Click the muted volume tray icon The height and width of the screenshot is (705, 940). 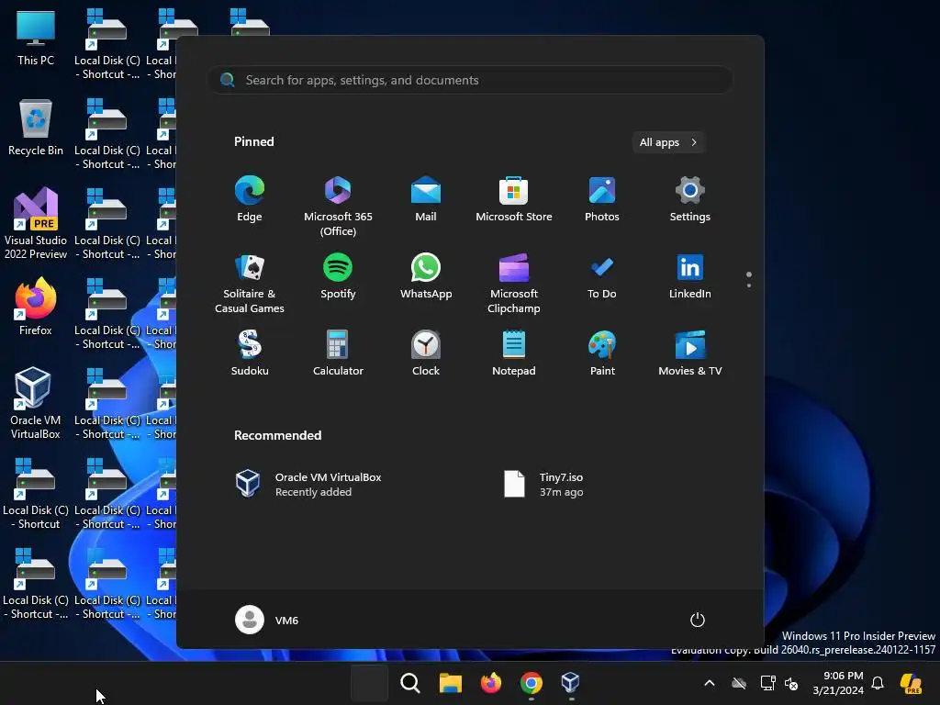(x=791, y=683)
